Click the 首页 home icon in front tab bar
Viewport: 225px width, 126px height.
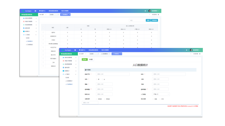click(x=80, y=54)
